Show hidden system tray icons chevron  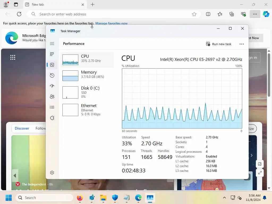coord(224,198)
